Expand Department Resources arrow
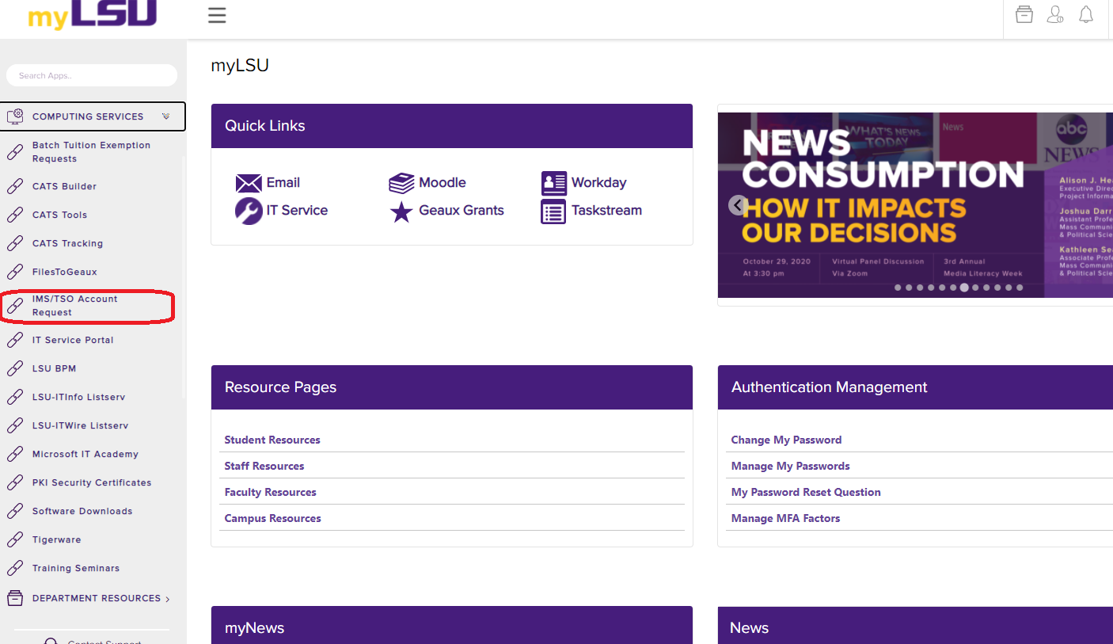This screenshot has height=644, width=1113. click(x=168, y=599)
